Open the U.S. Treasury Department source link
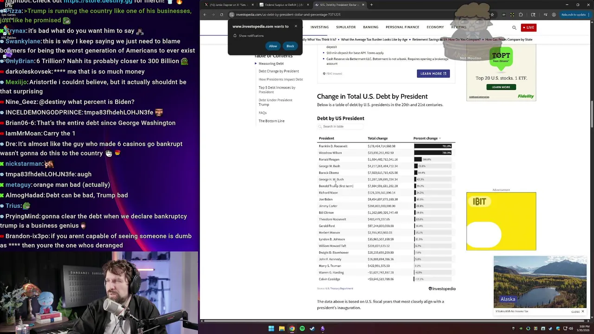The image size is (594, 334). (x=339, y=289)
